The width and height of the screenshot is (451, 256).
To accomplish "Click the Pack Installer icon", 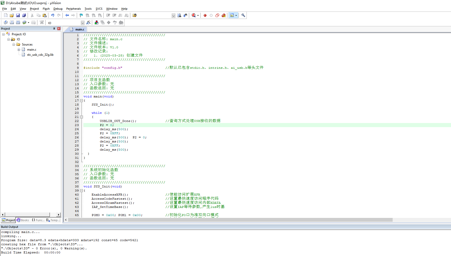I will pos(121,23).
